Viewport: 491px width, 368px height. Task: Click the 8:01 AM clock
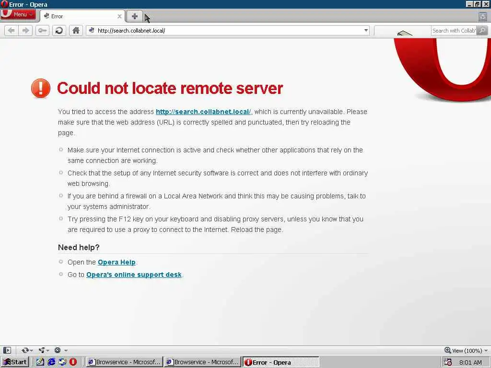pos(471,362)
